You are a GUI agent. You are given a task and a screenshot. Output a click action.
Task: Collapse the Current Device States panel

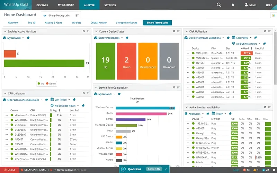coord(96,31)
